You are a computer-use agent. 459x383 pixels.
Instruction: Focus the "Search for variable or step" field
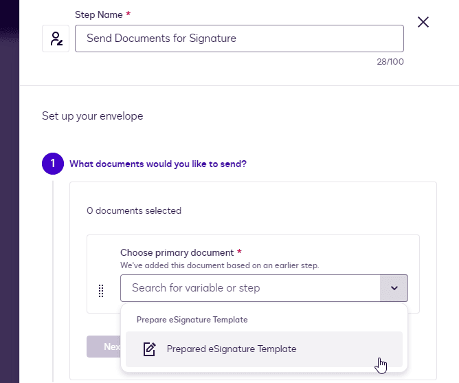(250, 288)
